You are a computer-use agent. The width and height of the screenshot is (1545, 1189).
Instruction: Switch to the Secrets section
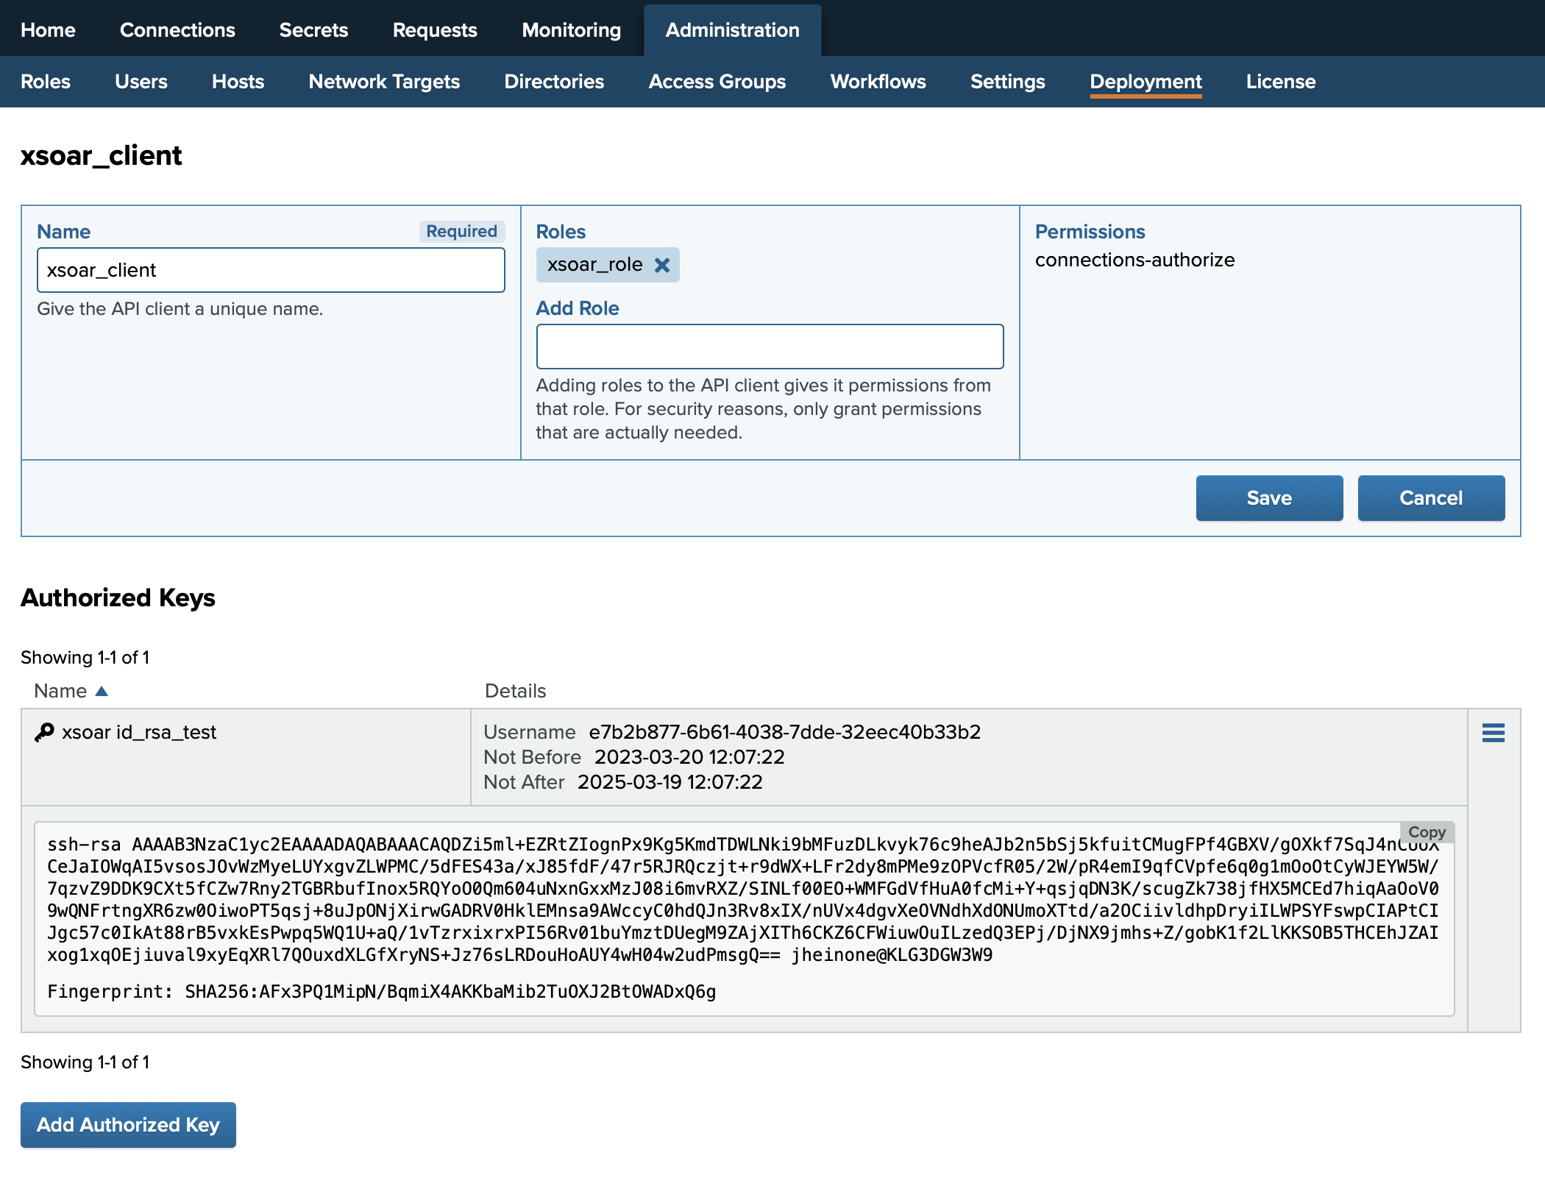(313, 30)
